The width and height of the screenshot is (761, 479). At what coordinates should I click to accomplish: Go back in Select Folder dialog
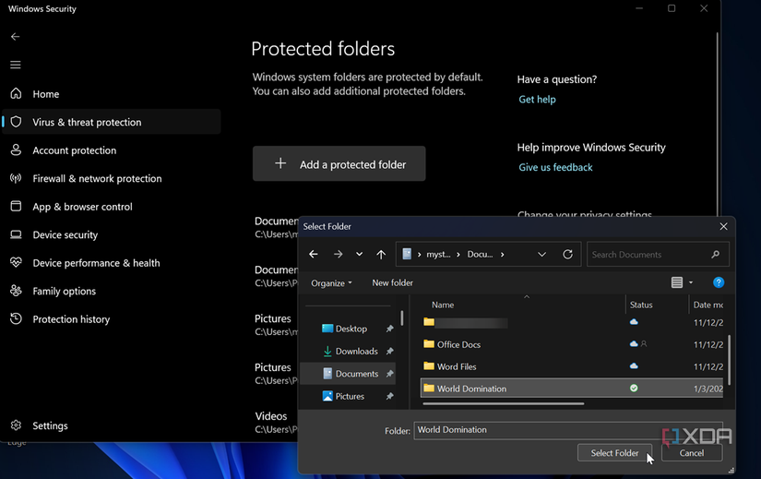(314, 254)
